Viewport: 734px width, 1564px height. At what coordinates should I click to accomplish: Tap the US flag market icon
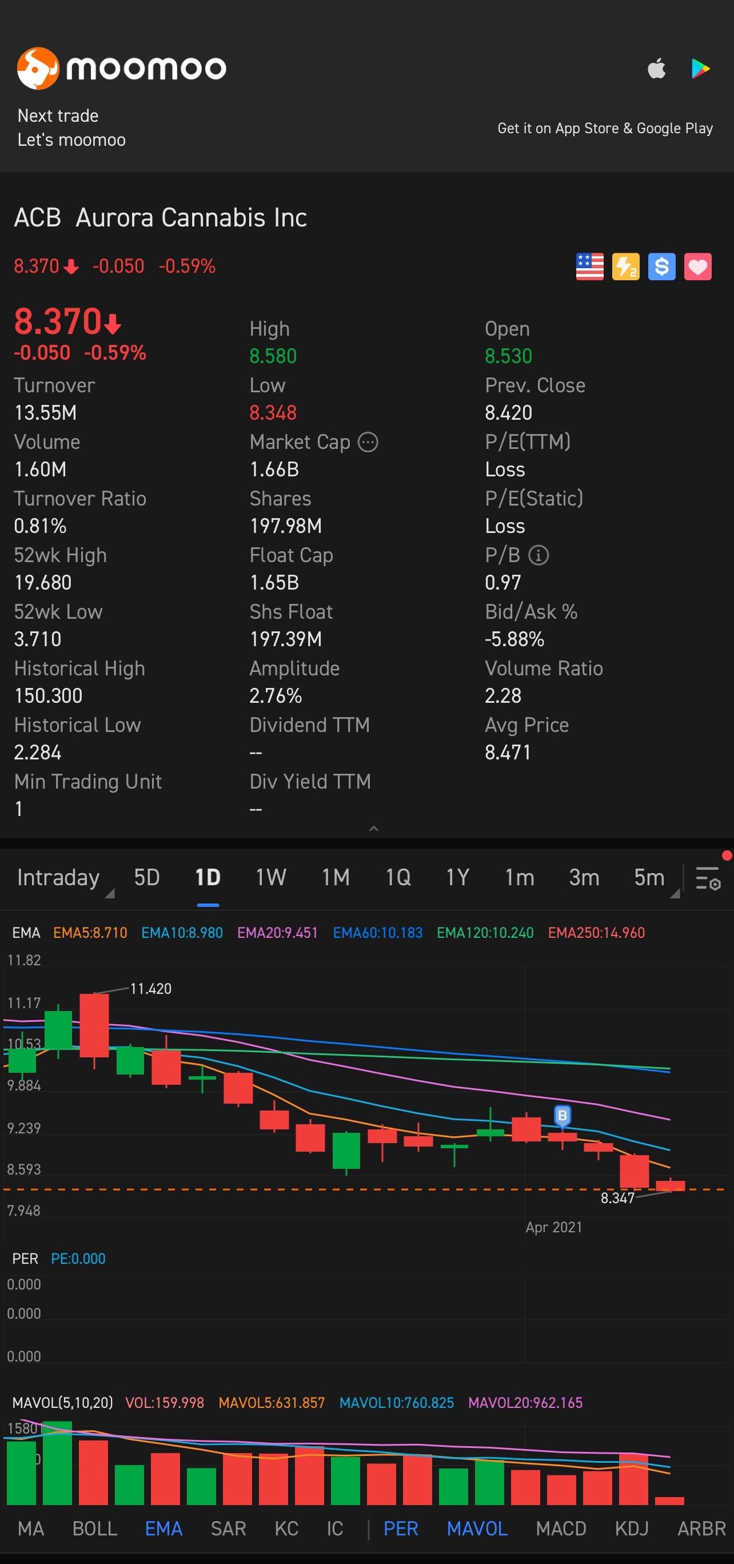coord(589,266)
